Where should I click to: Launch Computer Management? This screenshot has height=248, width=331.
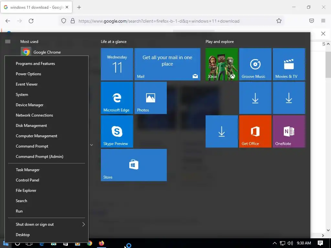coord(47,136)
